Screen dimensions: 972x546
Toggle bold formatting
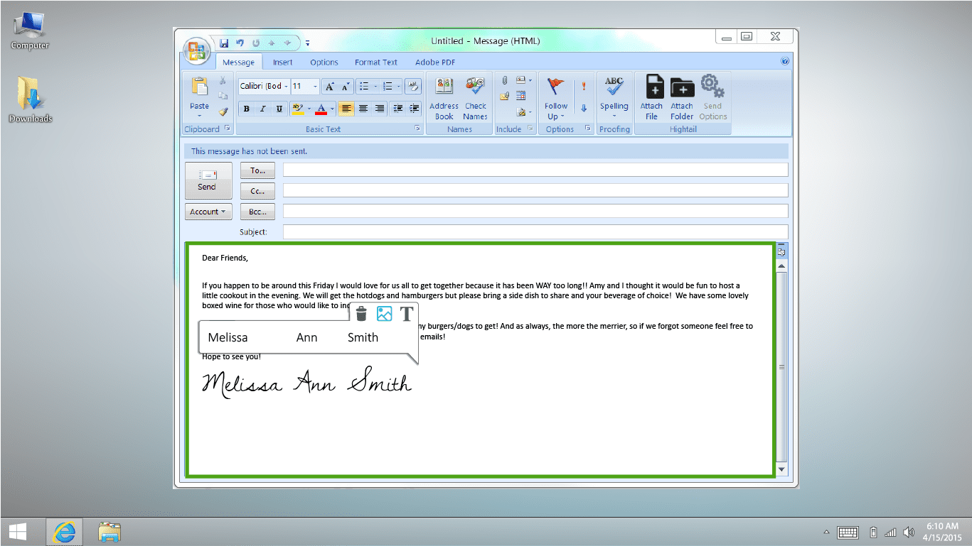pyautogui.click(x=246, y=109)
